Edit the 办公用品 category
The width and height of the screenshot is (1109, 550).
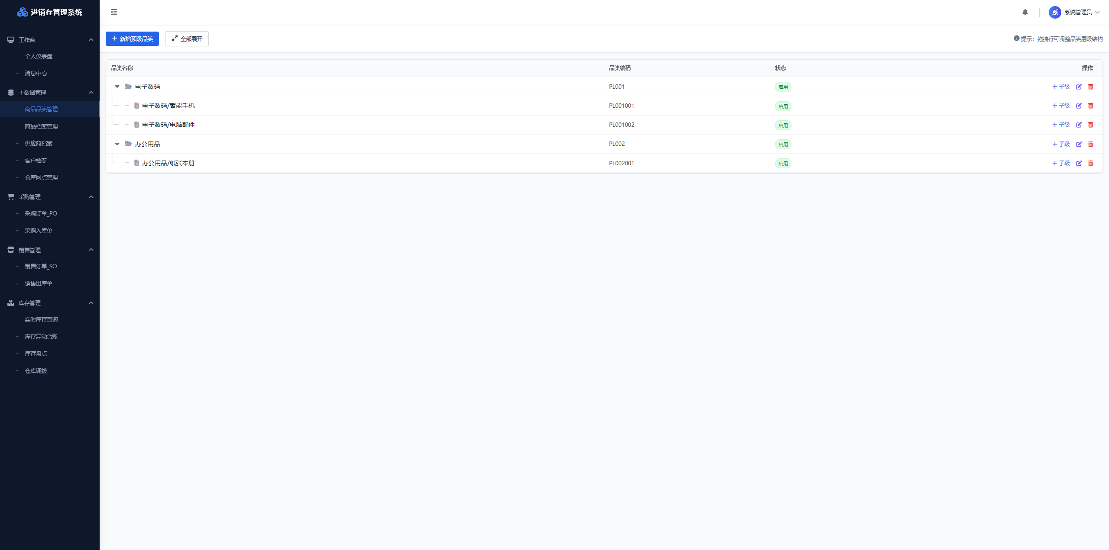click(1079, 144)
